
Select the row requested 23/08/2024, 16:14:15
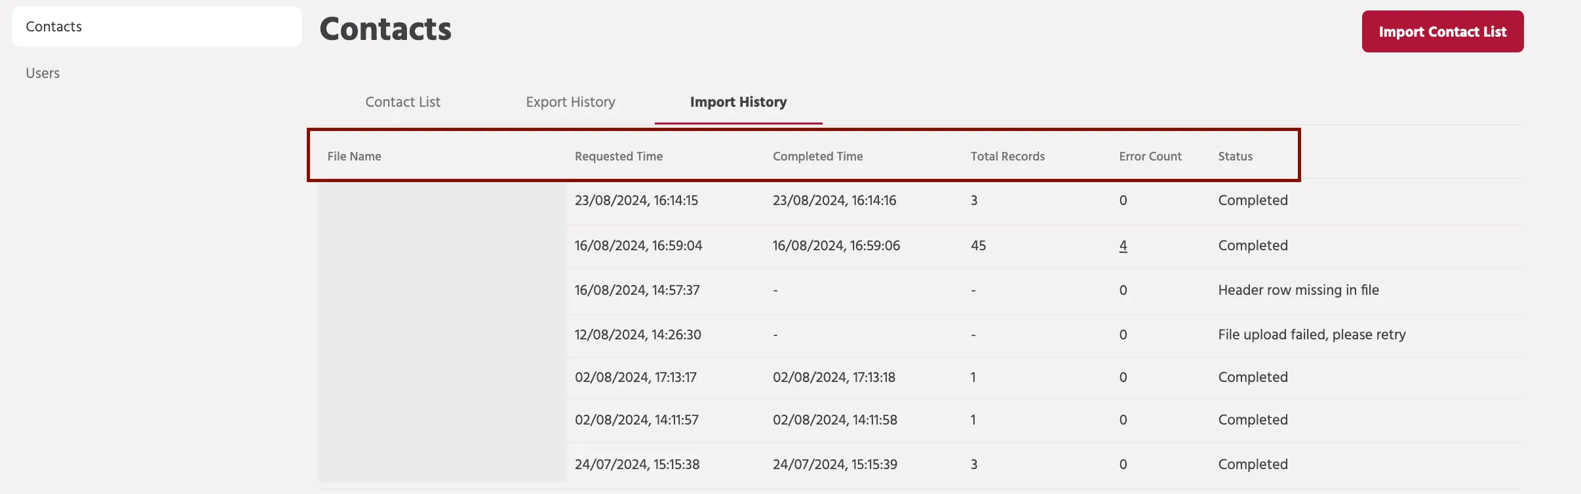[920, 201]
